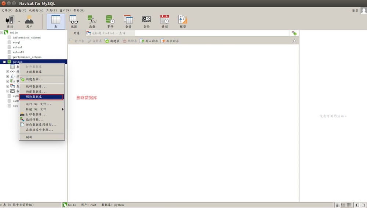The height and width of the screenshot is (208, 367).
Task: Choose 删除数据库 from the context menu
Action: tap(41, 97)
